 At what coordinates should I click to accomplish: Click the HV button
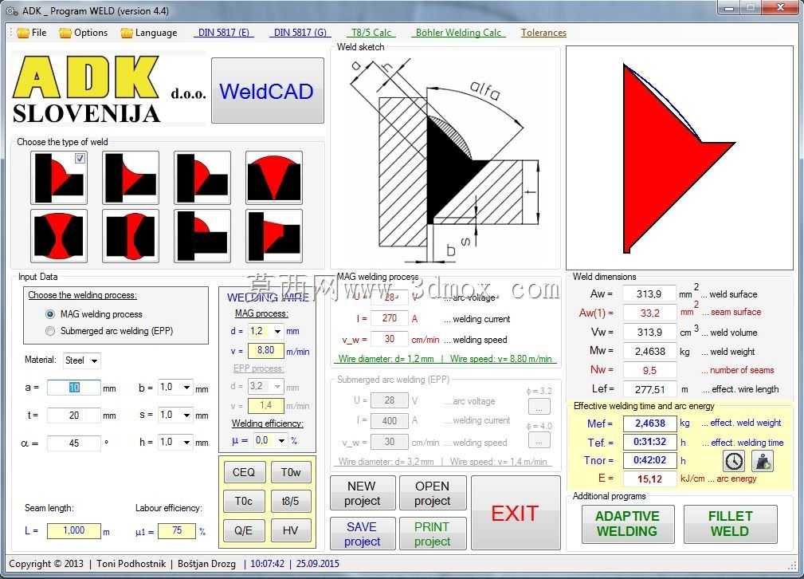point(291,530)
